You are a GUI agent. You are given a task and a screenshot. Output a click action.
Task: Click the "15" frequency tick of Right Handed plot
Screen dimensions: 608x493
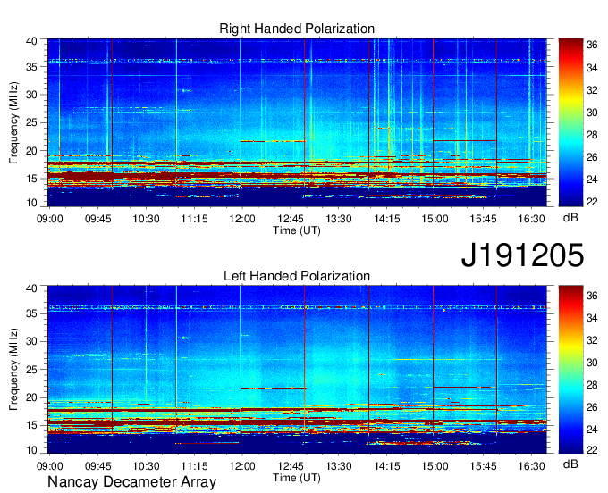tap(31, 179)
